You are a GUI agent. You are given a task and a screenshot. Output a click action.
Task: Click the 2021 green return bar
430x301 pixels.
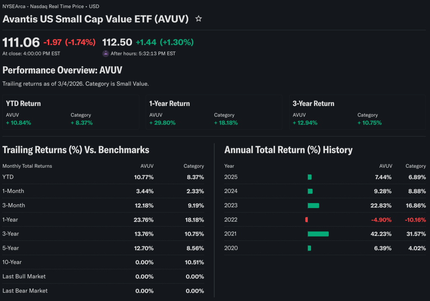(x=318, y=234)
